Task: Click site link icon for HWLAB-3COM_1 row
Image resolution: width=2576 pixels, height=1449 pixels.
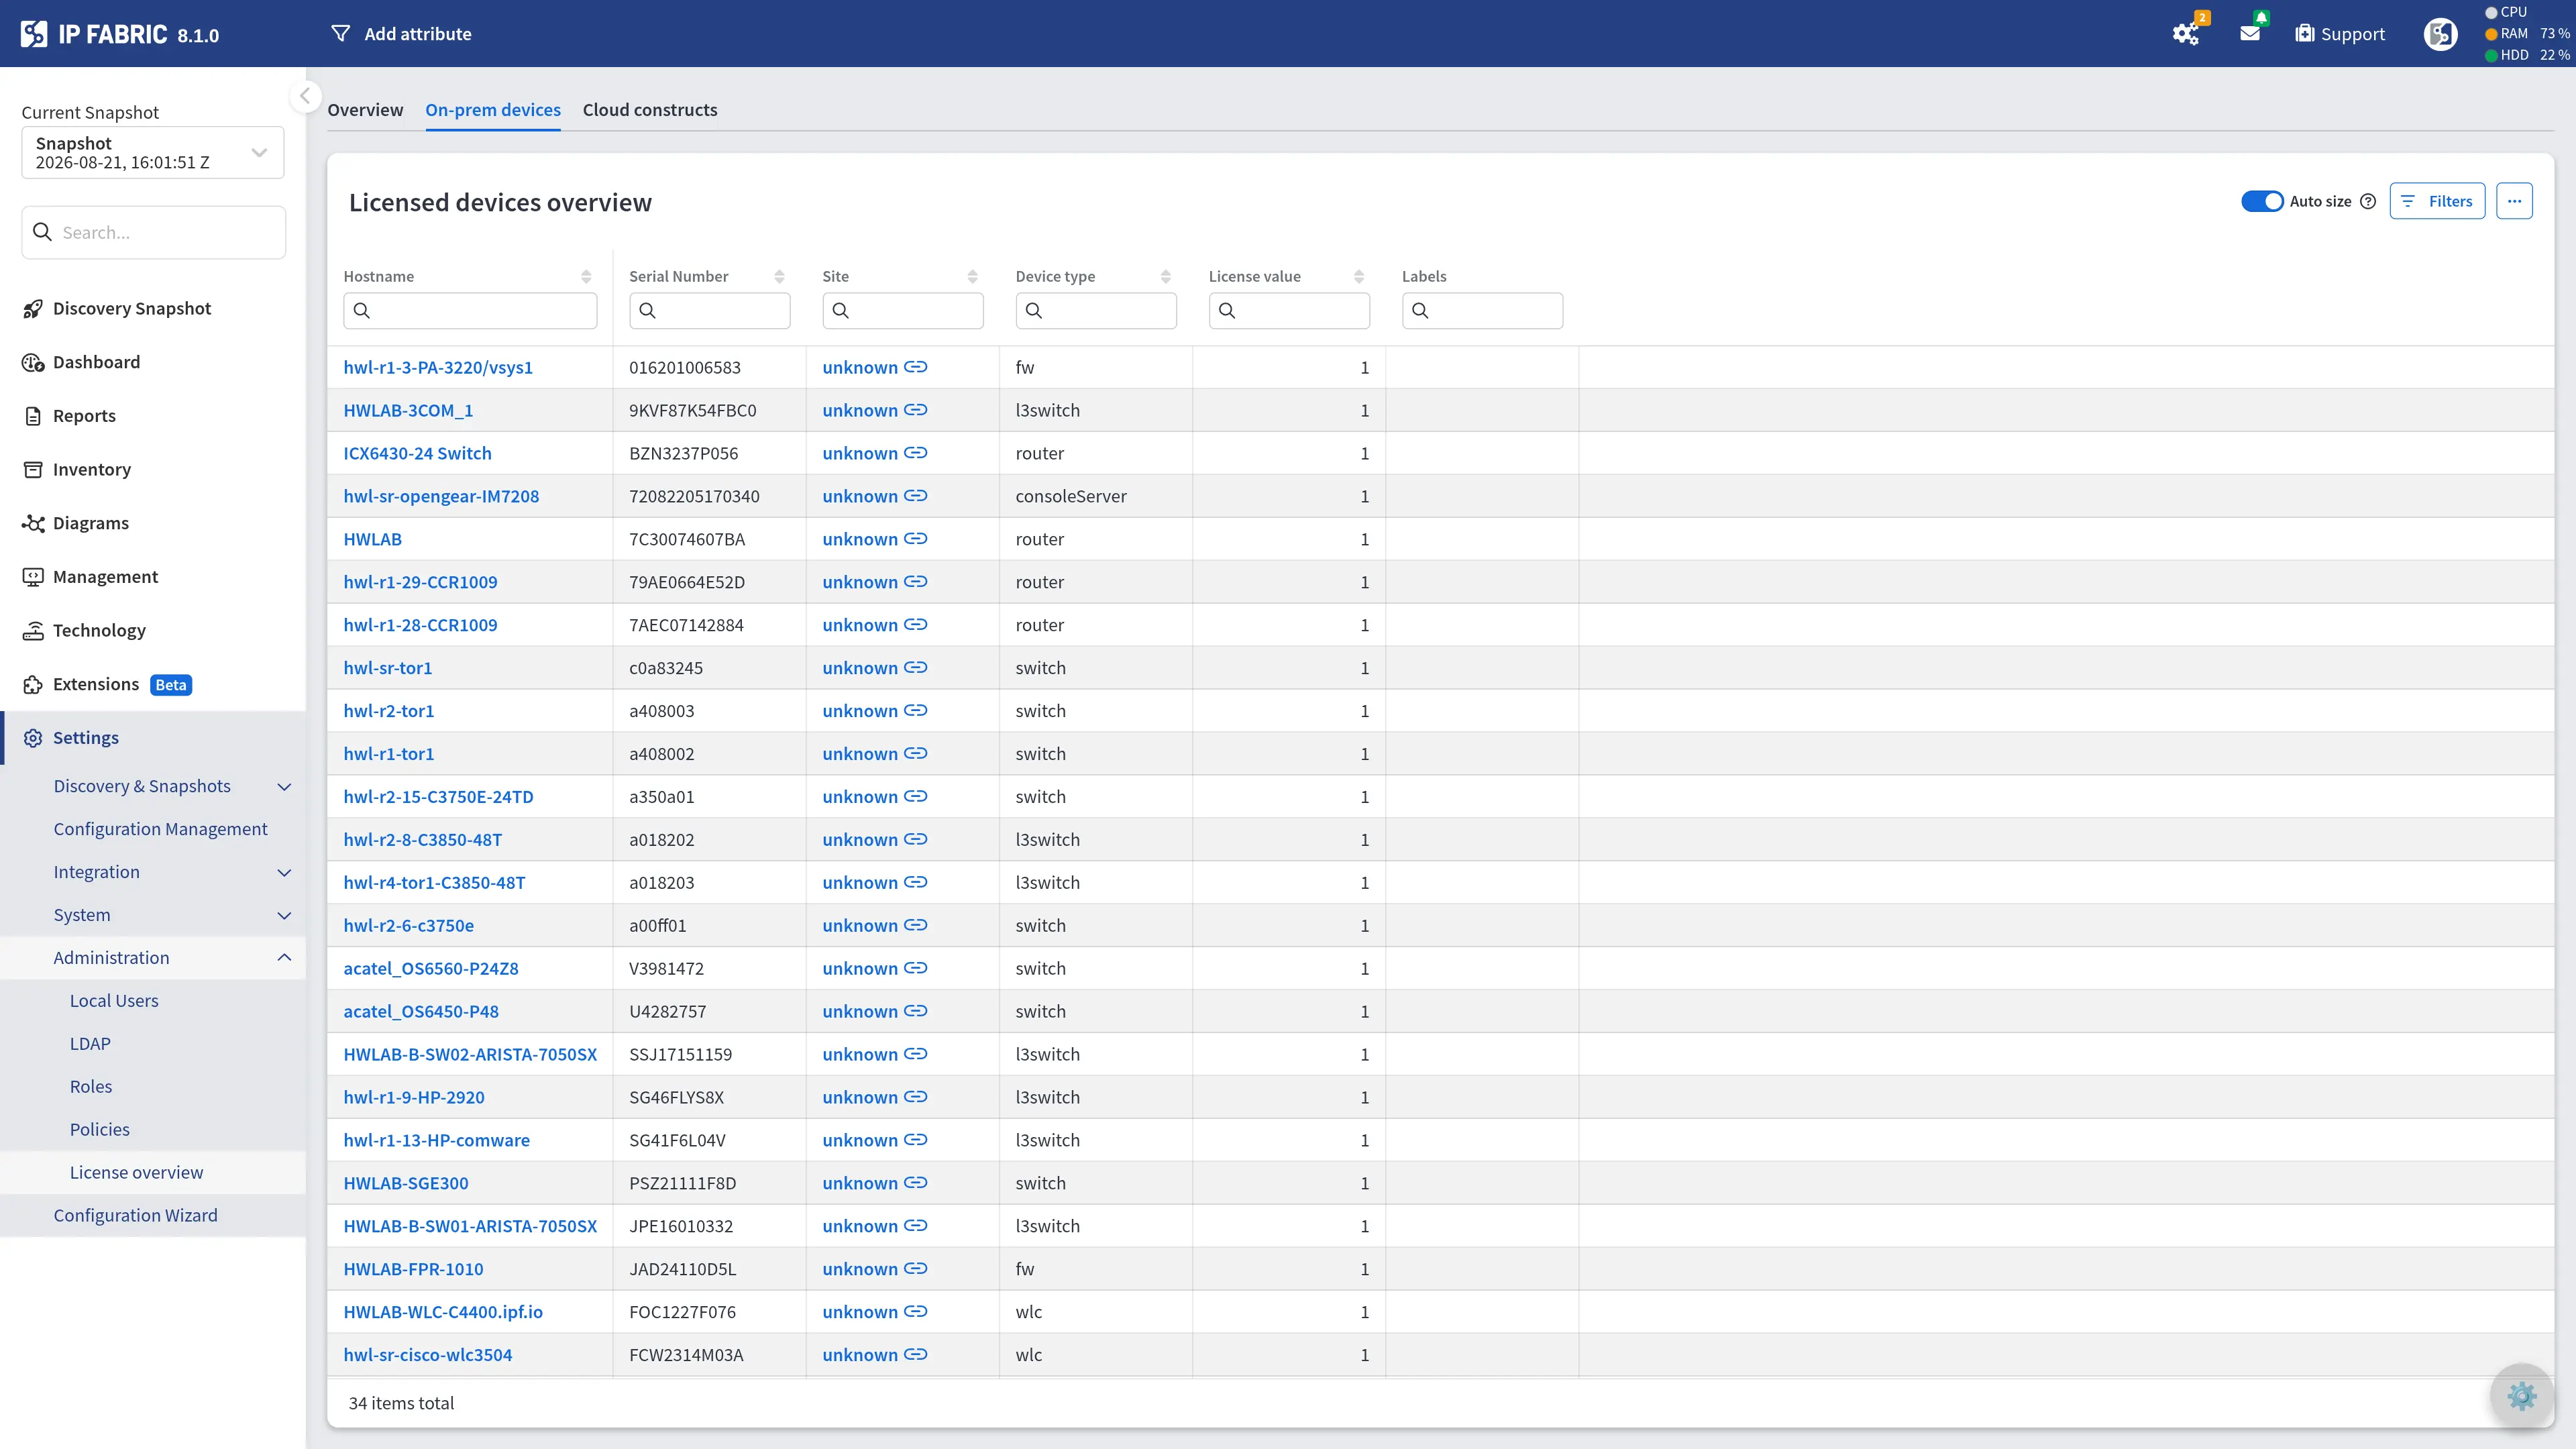Action: (x=916, y=410)
